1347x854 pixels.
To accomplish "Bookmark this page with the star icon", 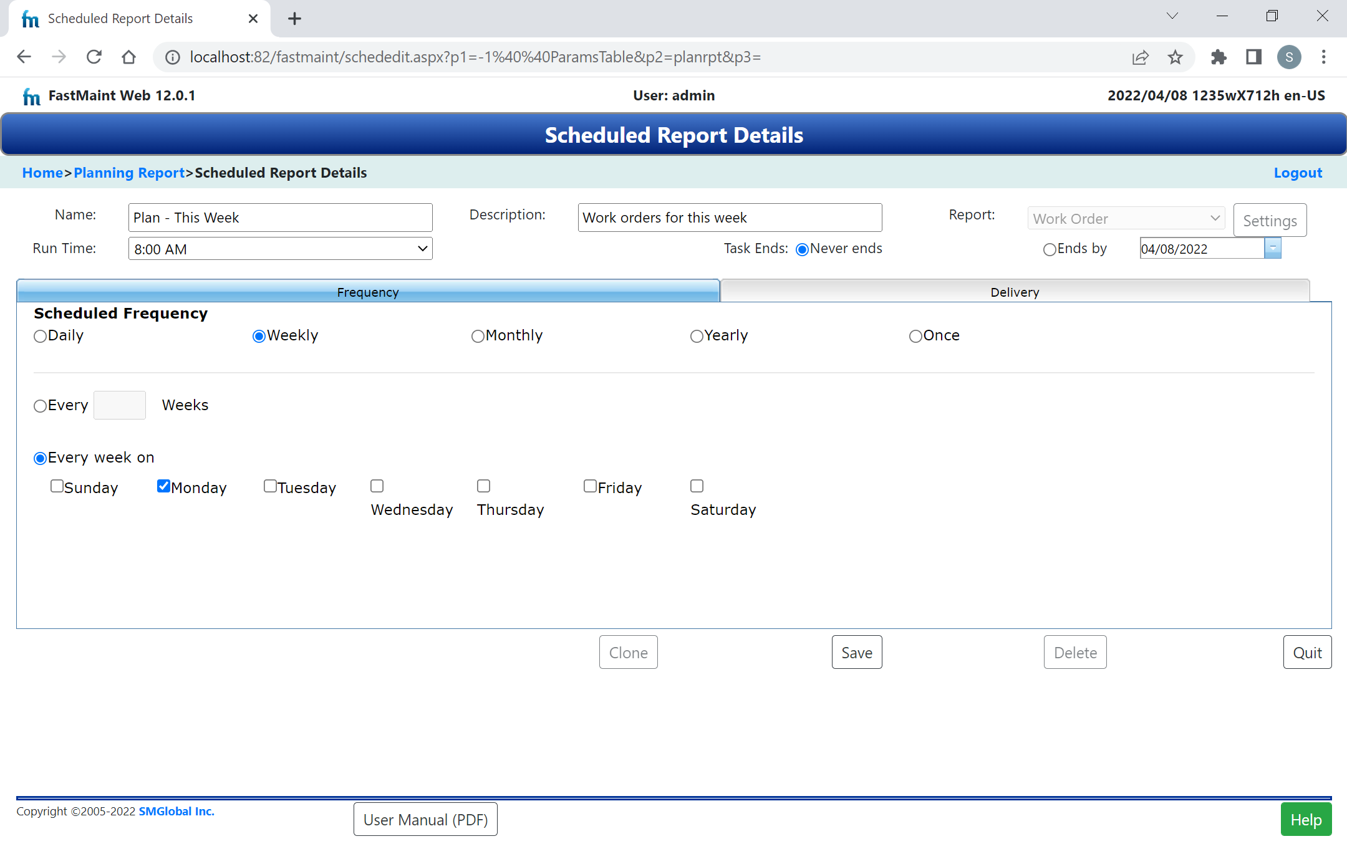I will click(x=1175, y=57).
